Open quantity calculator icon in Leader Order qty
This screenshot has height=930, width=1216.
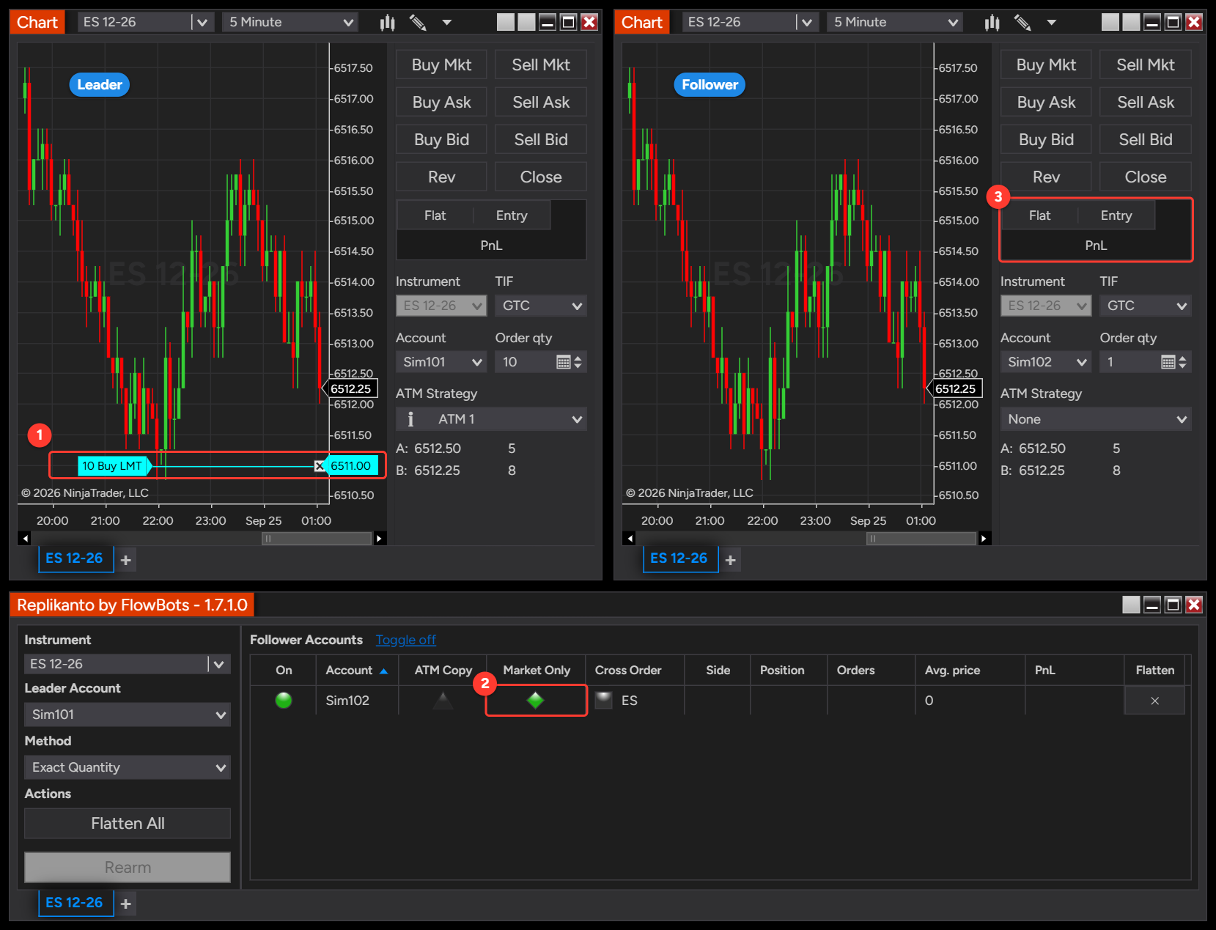pyautogui.click(x=563, y=362)
